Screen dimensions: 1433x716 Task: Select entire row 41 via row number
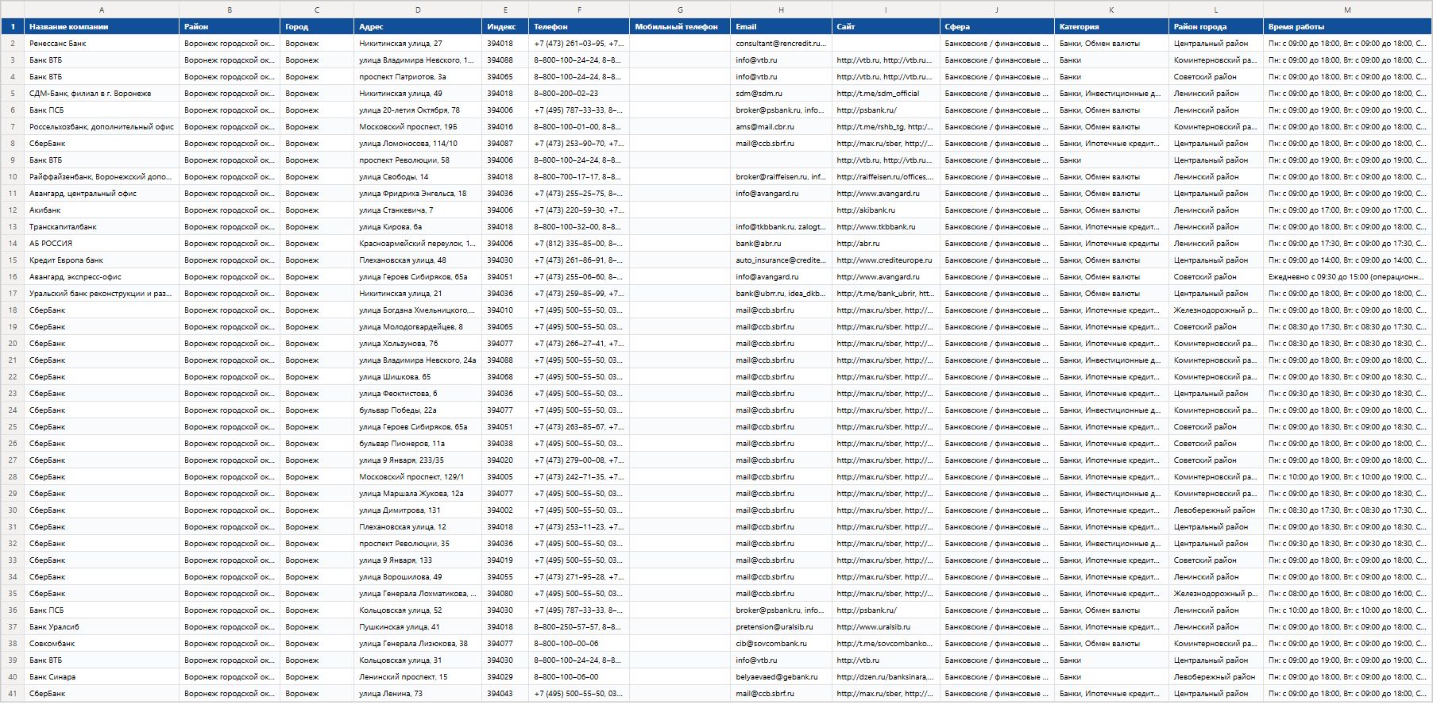coord(13,694)
